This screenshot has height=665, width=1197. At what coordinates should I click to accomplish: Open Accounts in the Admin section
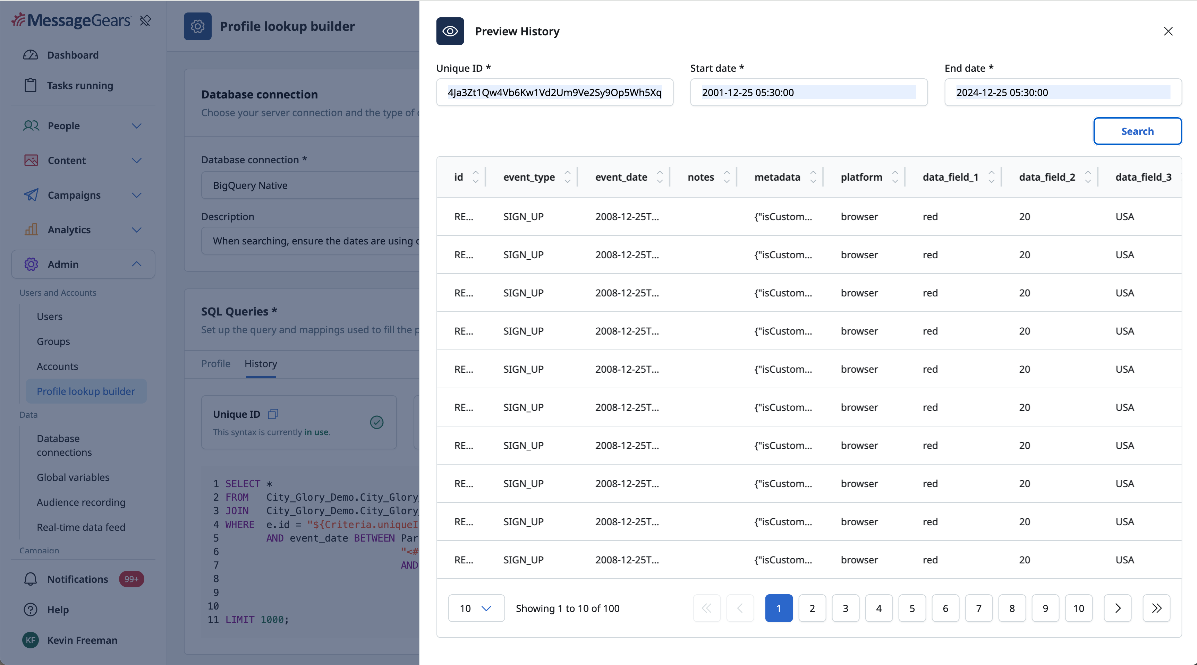[58, 366]
